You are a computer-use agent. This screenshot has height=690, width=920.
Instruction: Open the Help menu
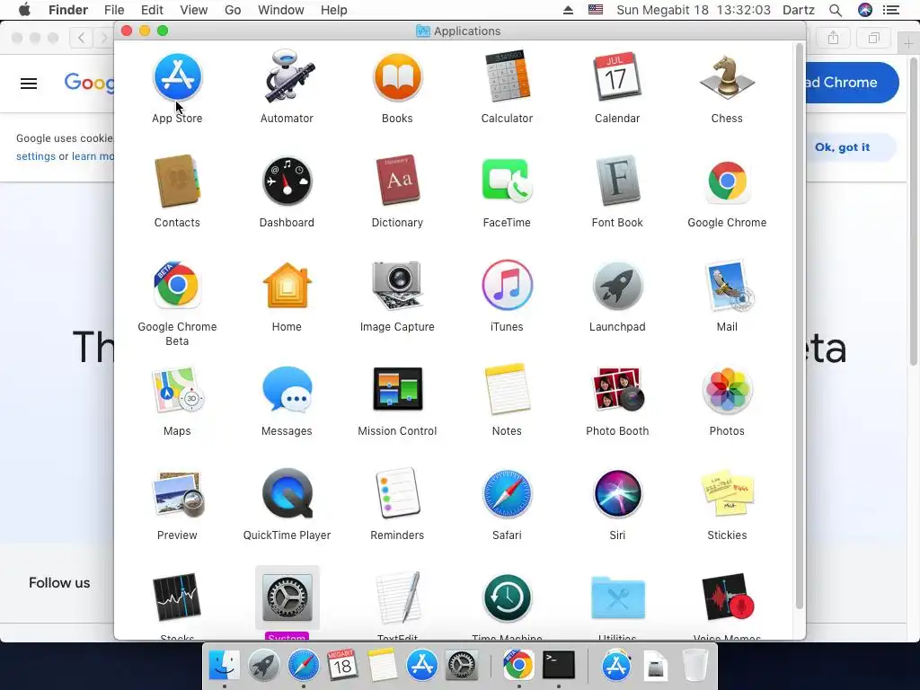point(334,10)
